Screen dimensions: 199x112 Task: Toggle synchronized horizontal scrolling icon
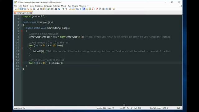(73, 9)
